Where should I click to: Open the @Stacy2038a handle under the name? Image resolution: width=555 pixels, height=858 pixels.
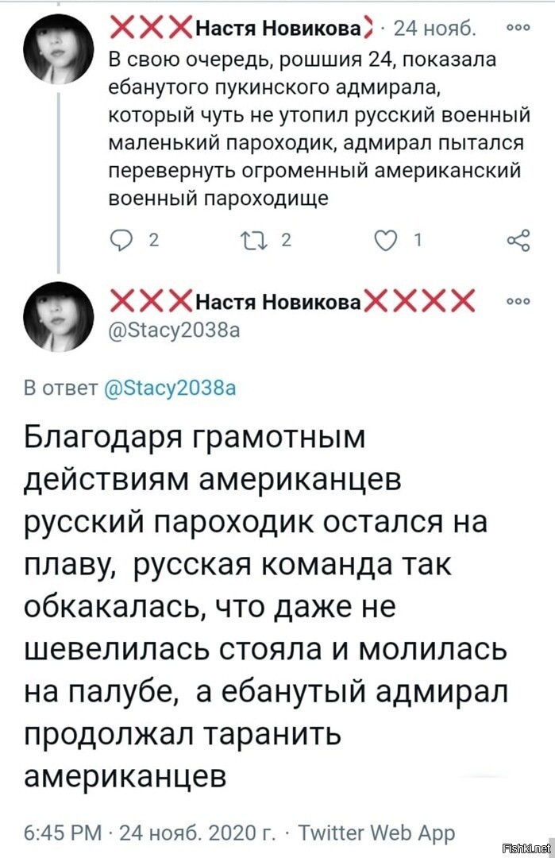pos(175,331)
